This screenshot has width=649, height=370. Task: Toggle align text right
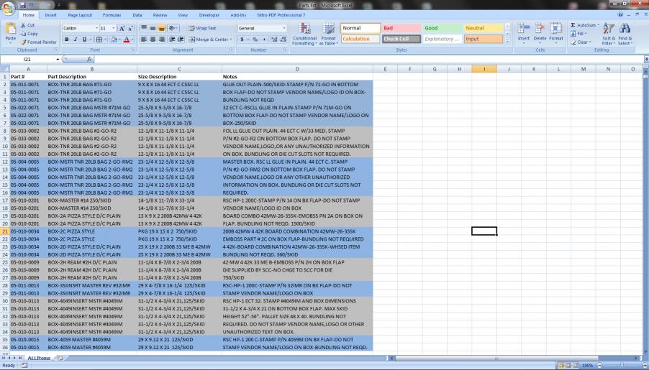(162, 40)
